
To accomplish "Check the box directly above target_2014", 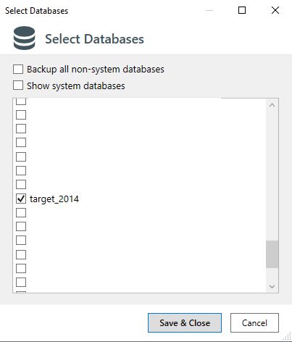I will pos(21,185).
